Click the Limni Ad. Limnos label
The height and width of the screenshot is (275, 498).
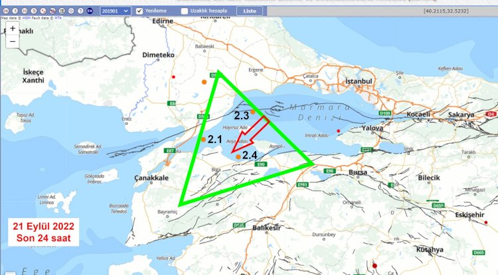[46, 199]
